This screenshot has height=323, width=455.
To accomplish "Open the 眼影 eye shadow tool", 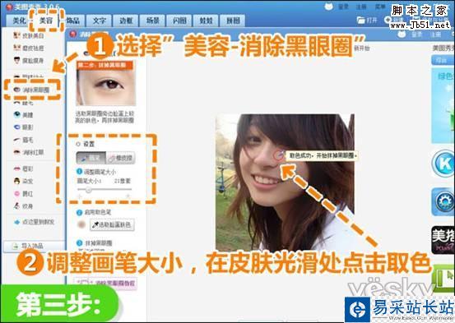I will point(24,127).
